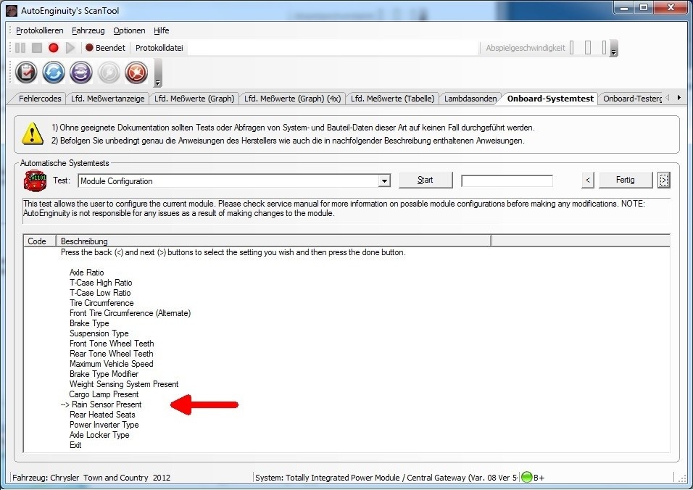This screenshot has width=693, height=490.
Task: Click the Rear Heated Seats entry
Action: 102,415
